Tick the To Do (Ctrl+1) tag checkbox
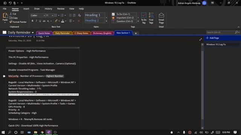The width and height of the screenshot is (241, 135). pos(113,14)
